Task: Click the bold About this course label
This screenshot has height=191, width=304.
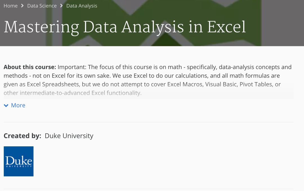Action: (30, 67)
